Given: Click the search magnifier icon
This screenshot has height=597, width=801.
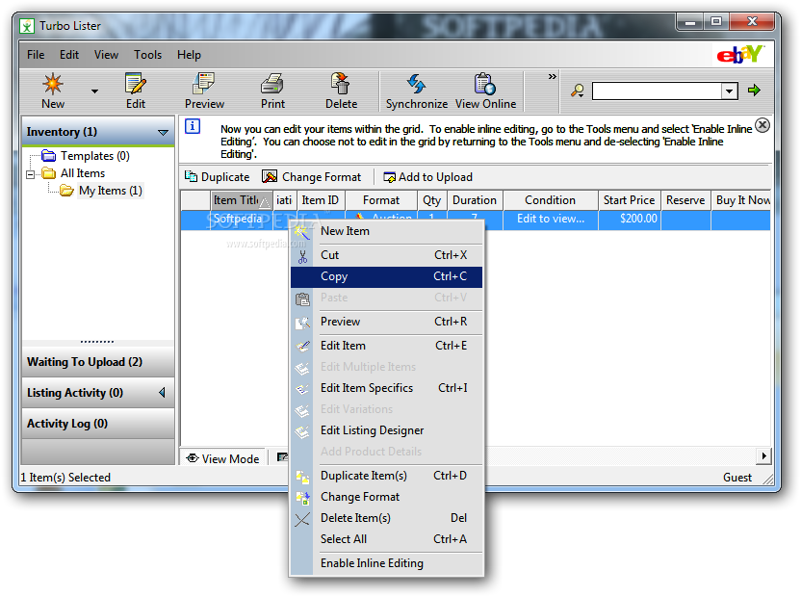Looking at the screenshot, I should click(578, 91).
